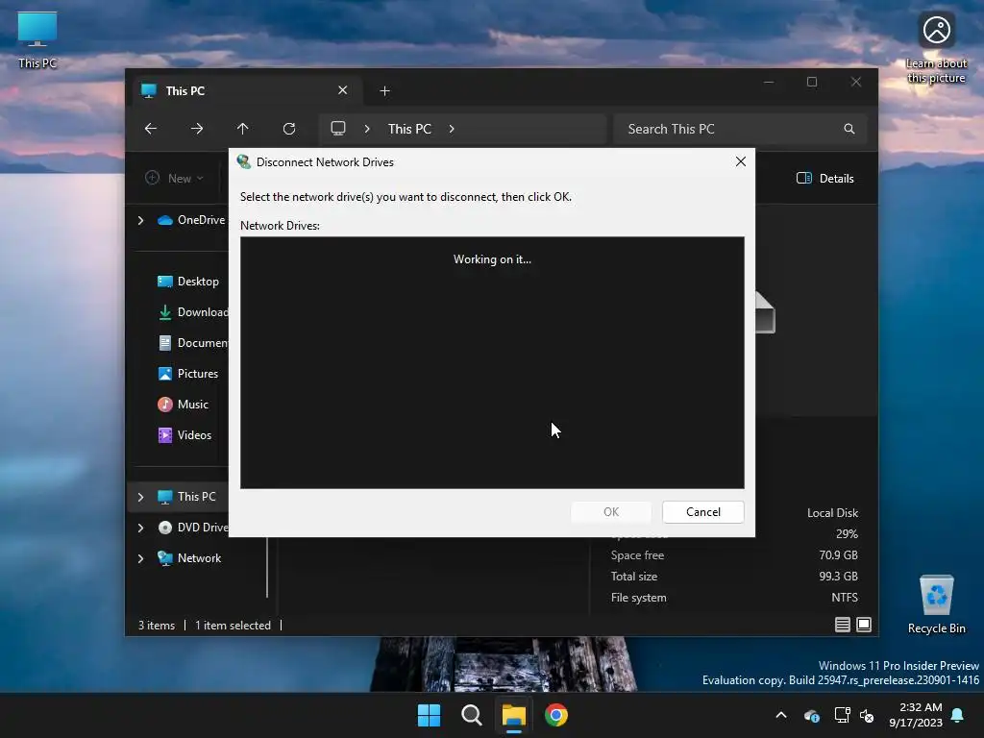Select DVD Drive in navigation pane
The height and width of the screenshot is (738, 984).
tap(192, 528)
